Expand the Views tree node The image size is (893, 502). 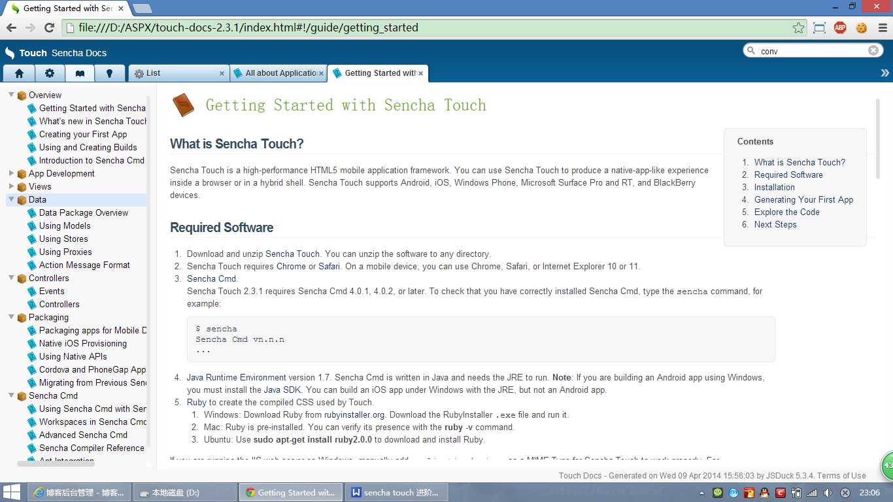(11, 186)
